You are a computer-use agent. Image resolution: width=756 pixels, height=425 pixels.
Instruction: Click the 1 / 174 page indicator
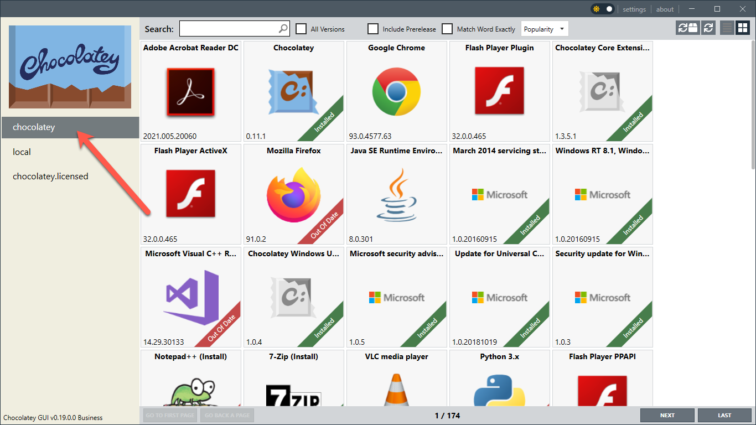point(447,415)
